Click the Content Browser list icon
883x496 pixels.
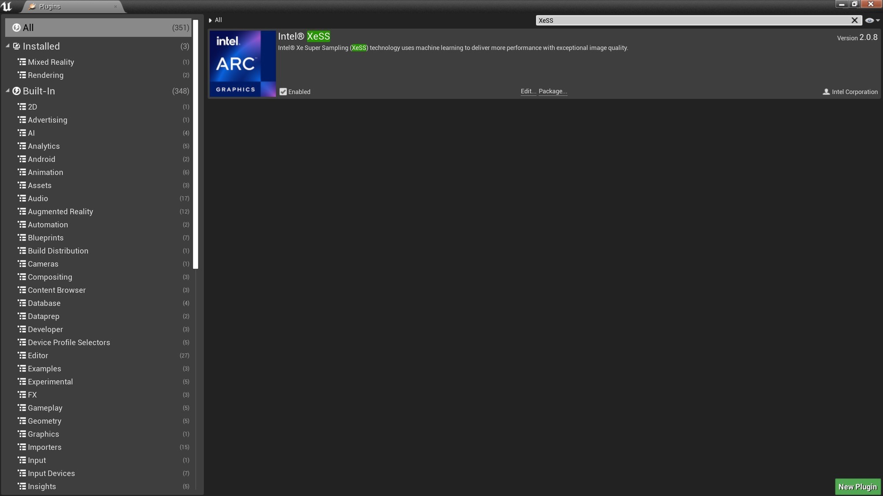tap(22, 290)
